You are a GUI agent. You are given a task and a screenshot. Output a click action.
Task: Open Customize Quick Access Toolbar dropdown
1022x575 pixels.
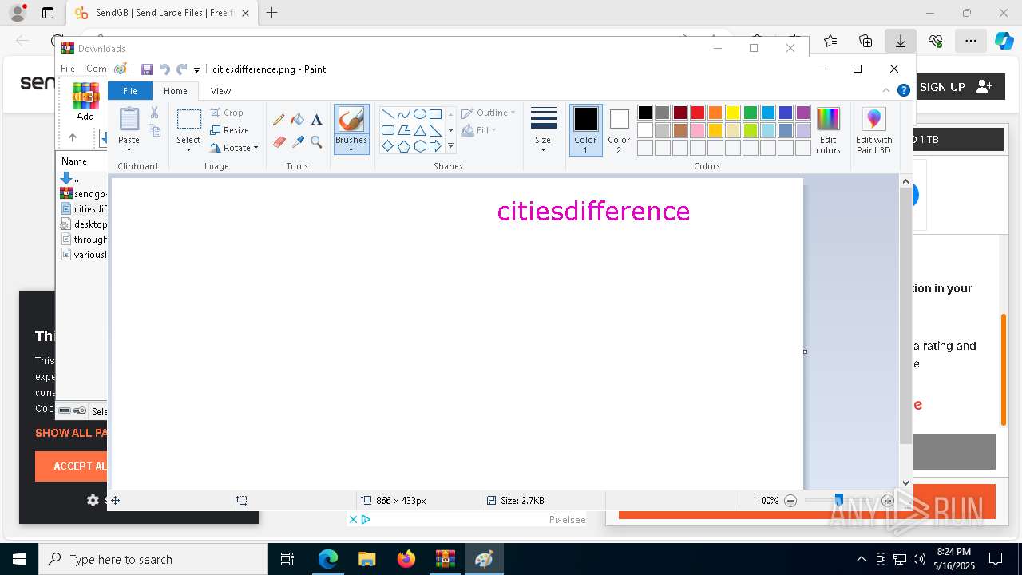point(196,70)
